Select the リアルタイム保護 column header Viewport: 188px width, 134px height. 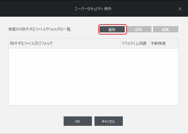[x=135, y=43]
